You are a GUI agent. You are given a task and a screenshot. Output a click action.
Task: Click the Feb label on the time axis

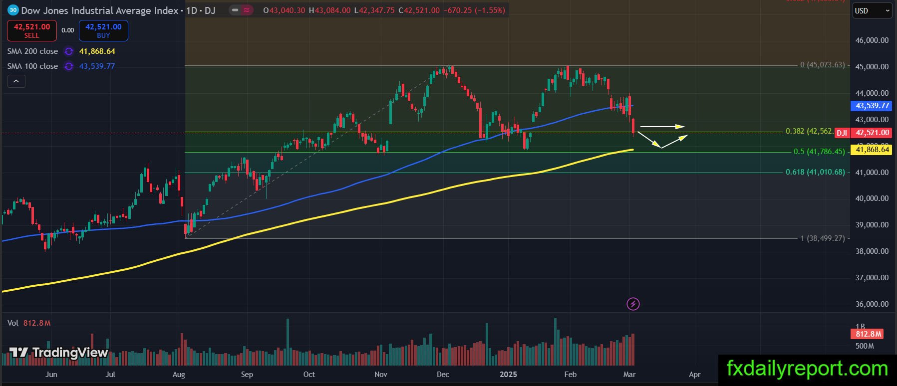click(x=571, y=375)
